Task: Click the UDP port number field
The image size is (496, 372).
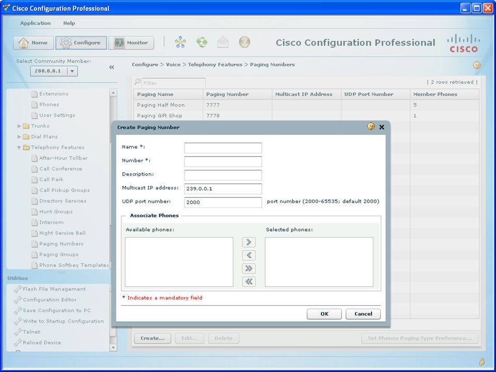Action: [223, 203]
